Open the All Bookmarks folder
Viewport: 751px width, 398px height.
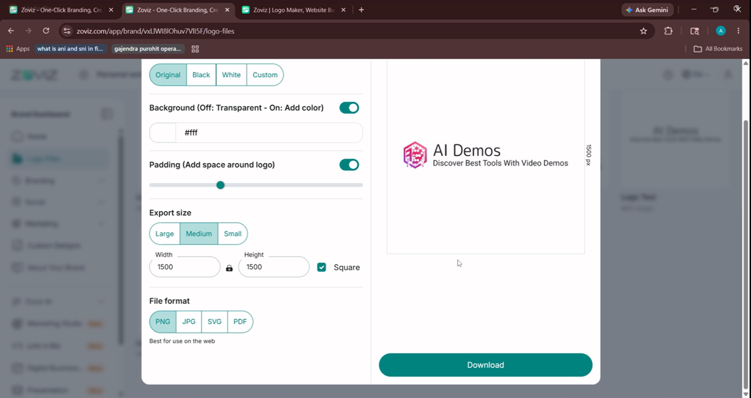point(718,49)
